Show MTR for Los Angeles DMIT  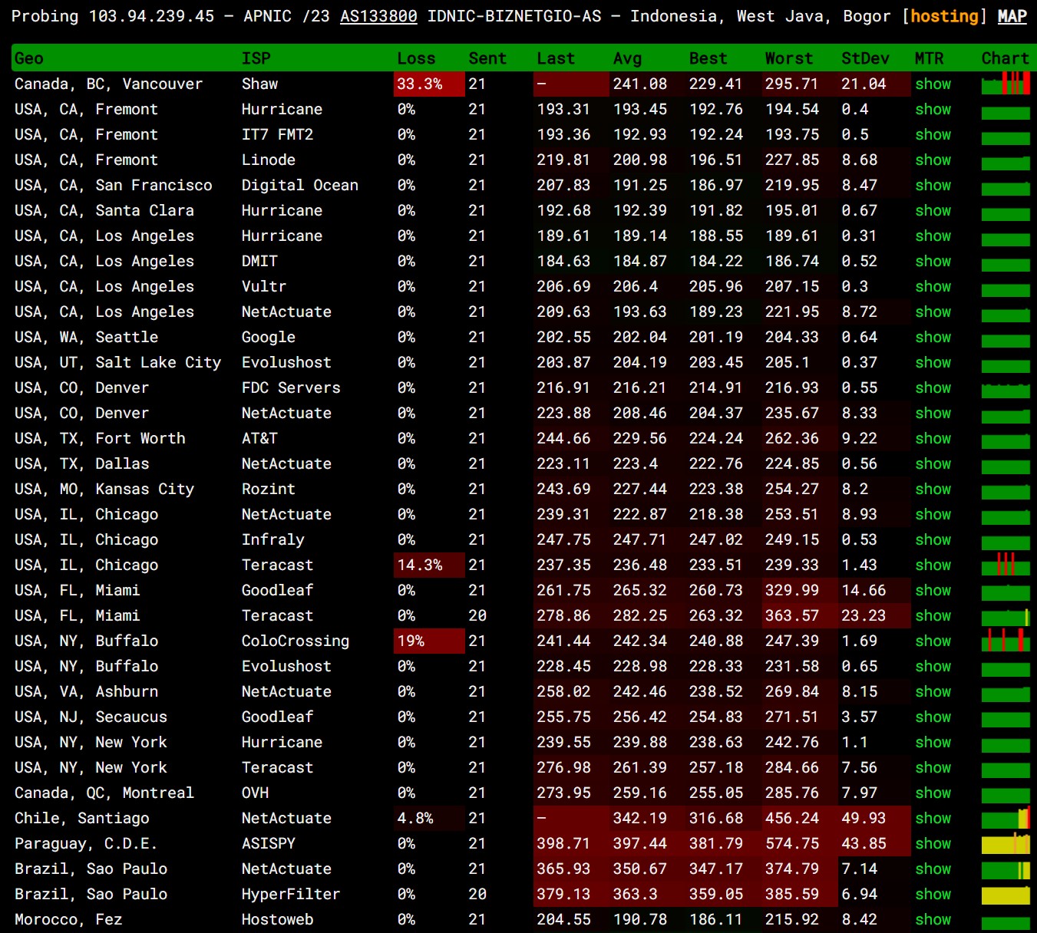point(933,261)
